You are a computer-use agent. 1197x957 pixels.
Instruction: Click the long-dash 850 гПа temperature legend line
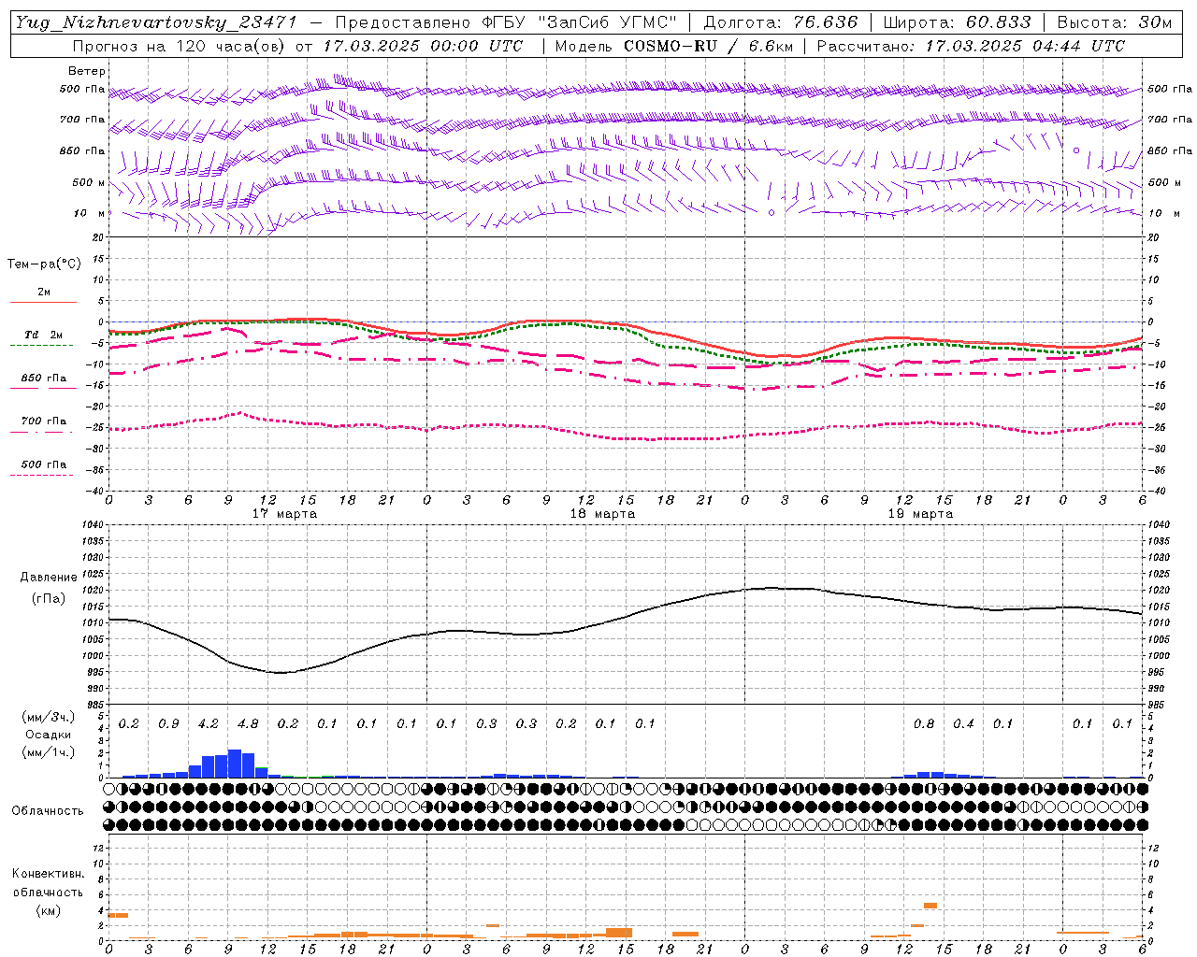(x=43, y=388)
